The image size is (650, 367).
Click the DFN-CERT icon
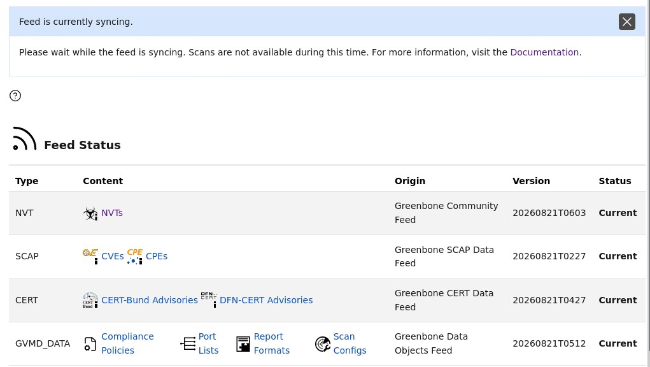209,299
